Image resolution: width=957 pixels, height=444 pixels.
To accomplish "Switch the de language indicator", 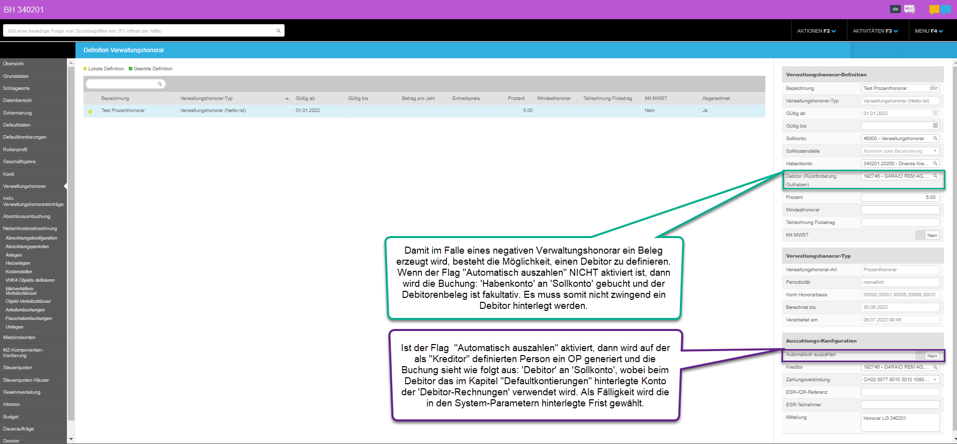I will pos(895,9).
